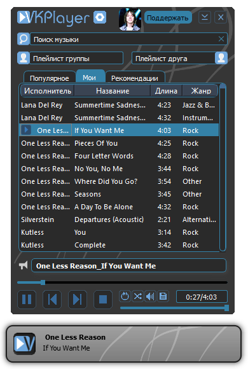The width and height of the screenshot is (248, 369).
Task: Click play indicator on playing track row
Action: (x=26, y=130)
